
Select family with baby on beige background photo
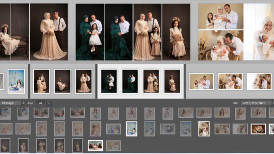click(x=221, y=16)
